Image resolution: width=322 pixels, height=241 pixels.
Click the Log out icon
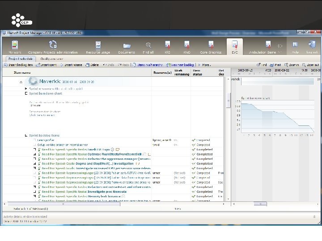[x=312, y=45]
